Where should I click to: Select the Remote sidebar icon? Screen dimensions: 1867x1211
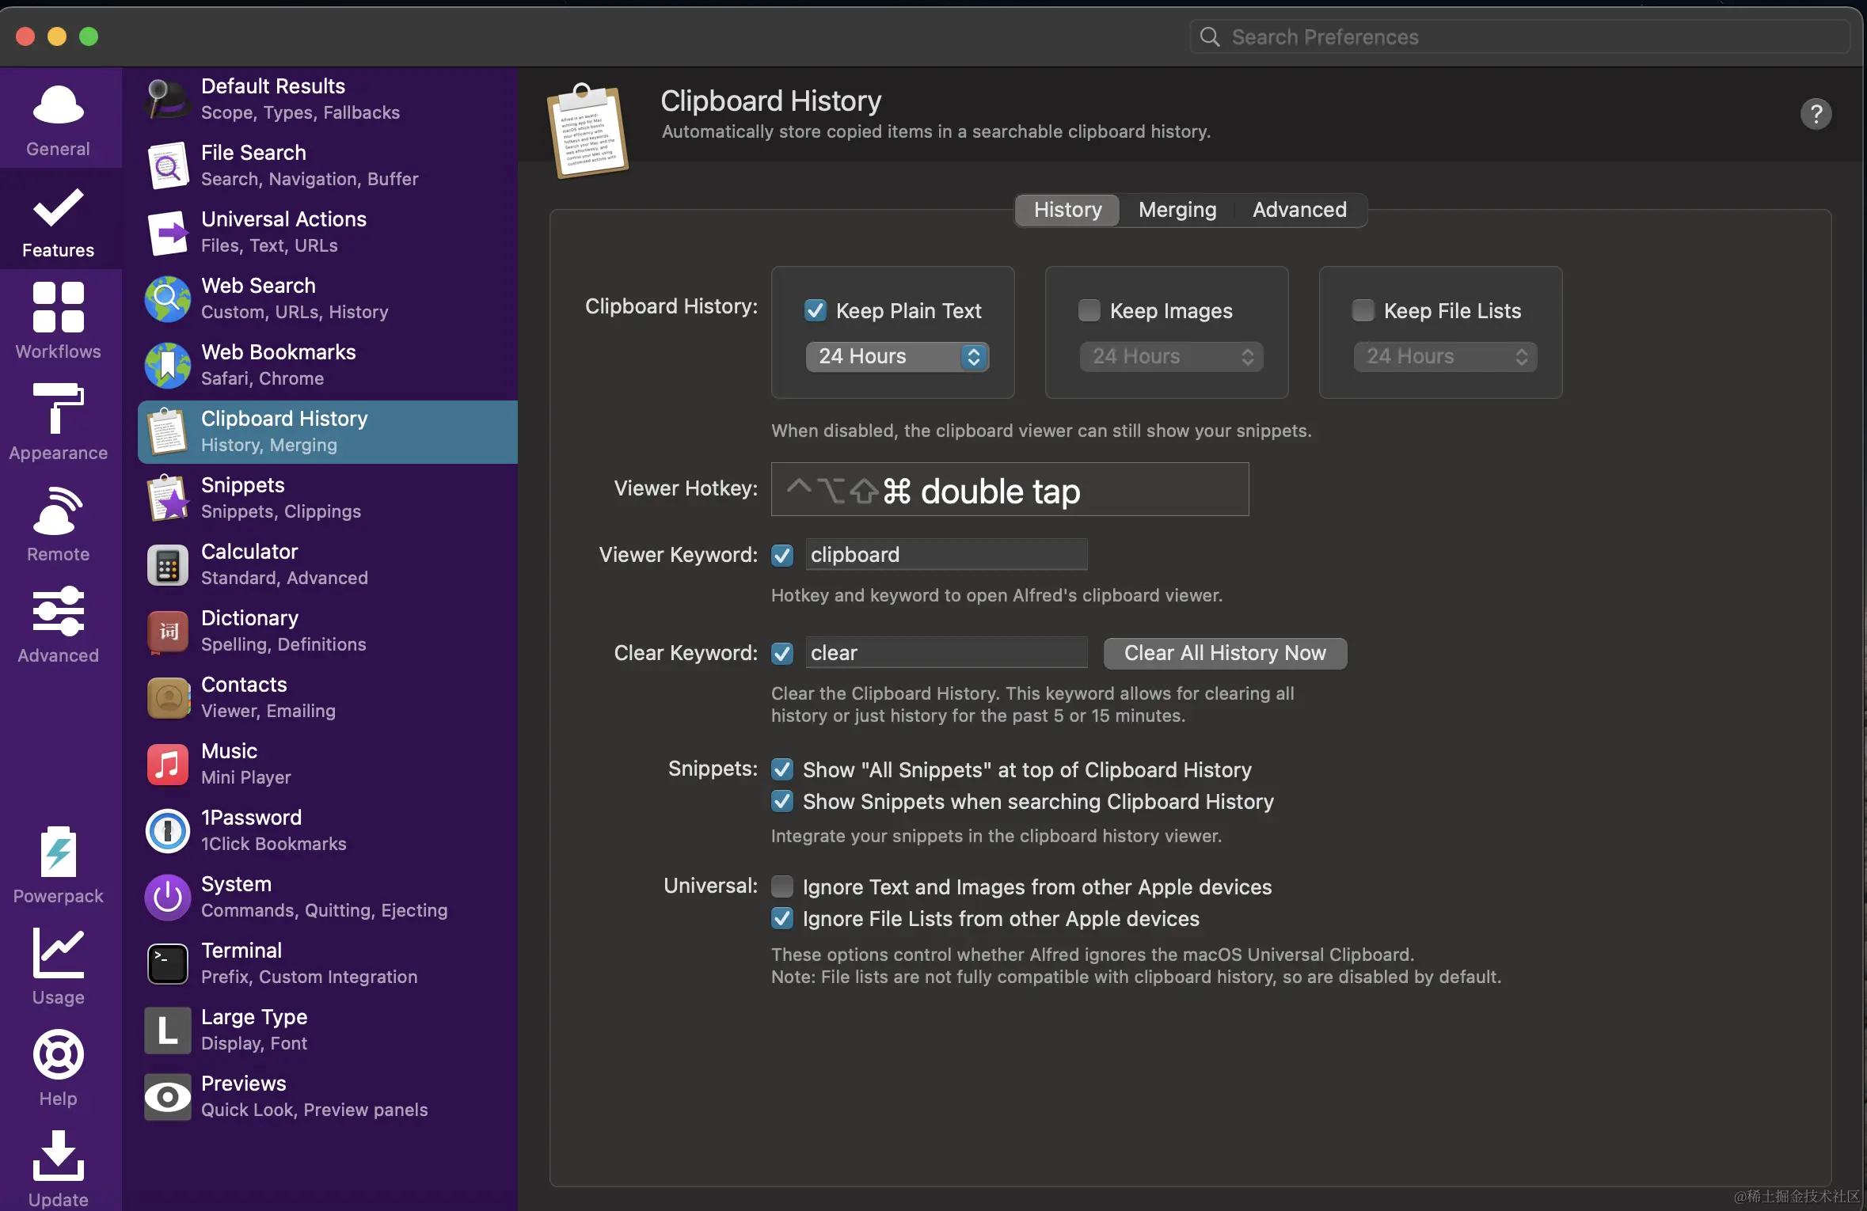(x=58, y=511)
